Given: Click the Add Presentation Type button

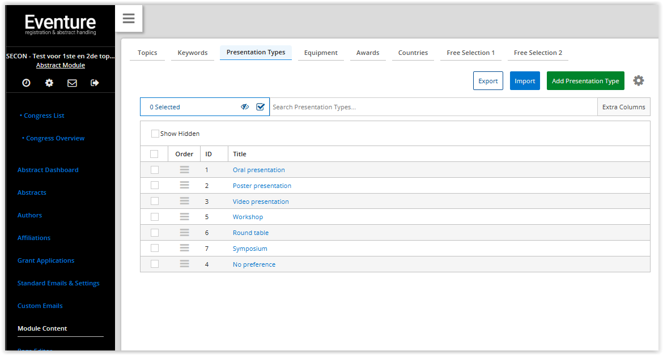Looking at the screenshot, I should [x=585, y=81].
